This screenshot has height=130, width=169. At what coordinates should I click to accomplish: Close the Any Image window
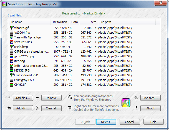(160, 3)
